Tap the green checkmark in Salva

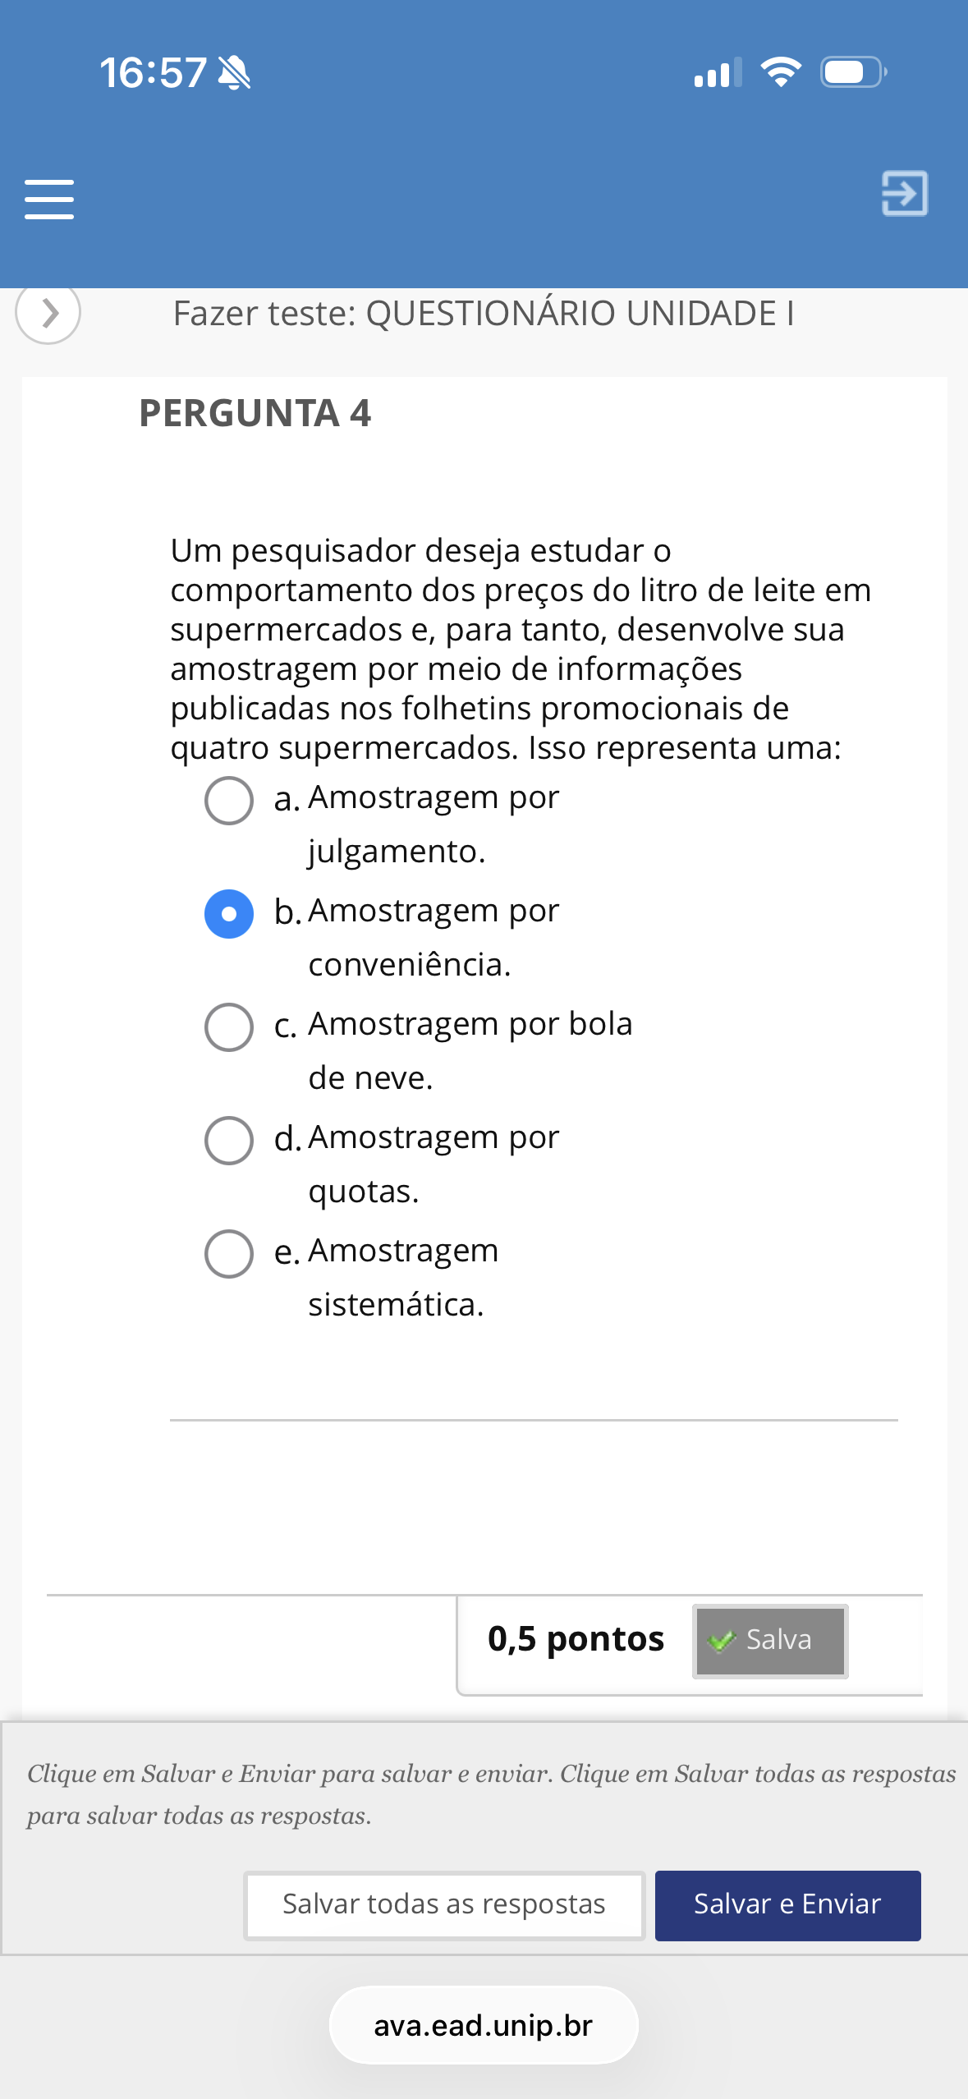(721, 1642)
